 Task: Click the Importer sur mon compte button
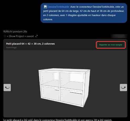(111, 45)
